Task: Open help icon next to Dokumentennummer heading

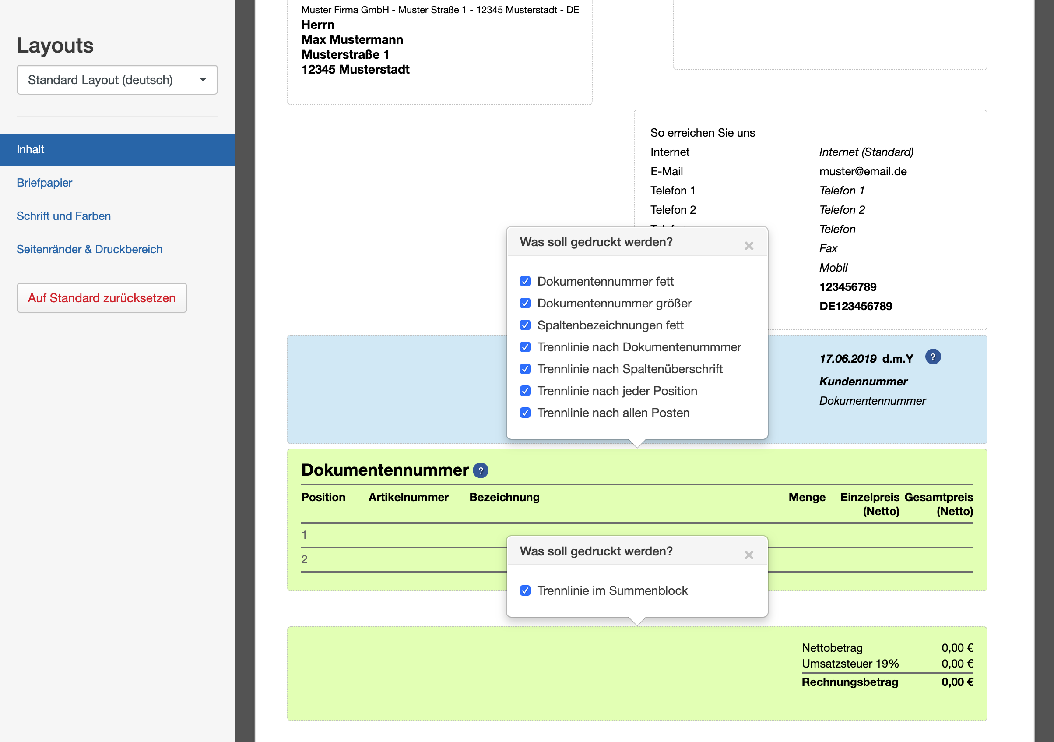Action: (480, 470)
